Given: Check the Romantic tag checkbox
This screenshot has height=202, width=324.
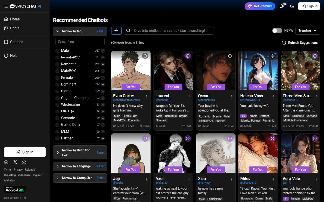Looking at the screenshot, I should pos(57,64).
